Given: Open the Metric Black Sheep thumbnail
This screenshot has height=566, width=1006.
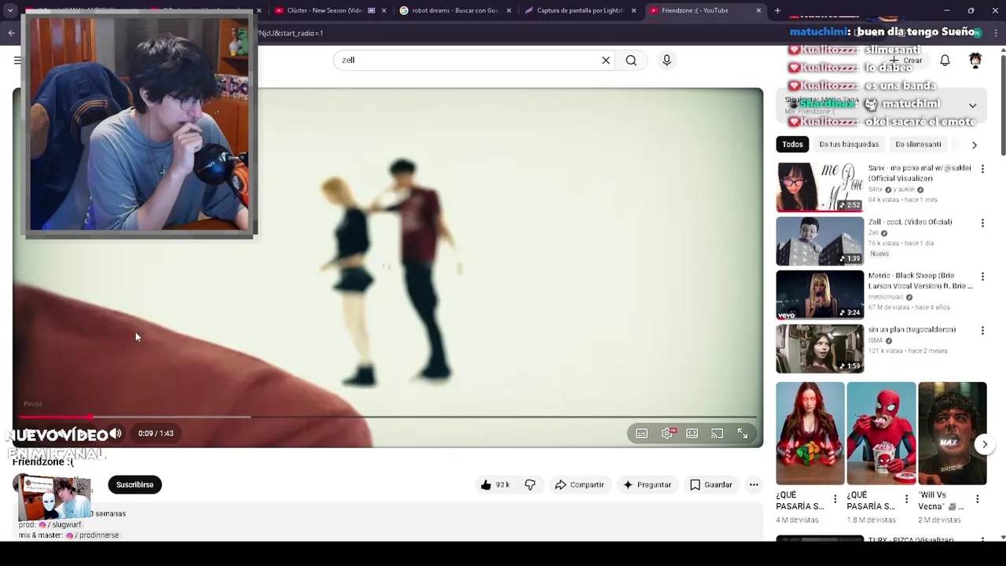Looking at the screenshot, I should tap(820, 295).
